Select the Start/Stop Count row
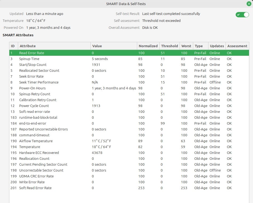Image resolution: width=253 pixels, height=203 pixels. click(129, 65)
